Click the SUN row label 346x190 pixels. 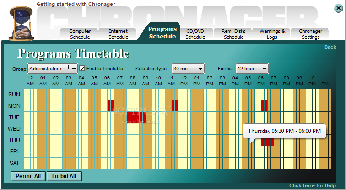coord(14,95)
